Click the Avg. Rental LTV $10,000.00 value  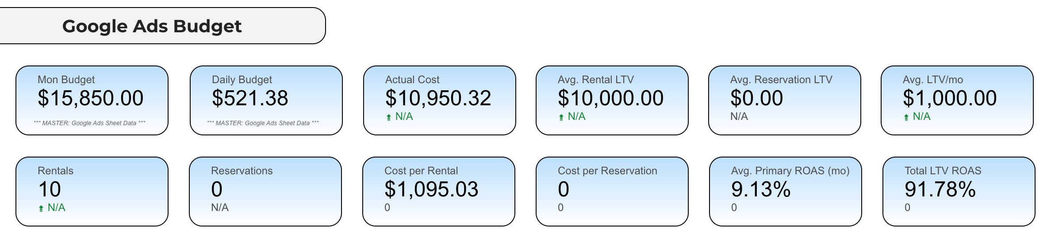(610, 98)
